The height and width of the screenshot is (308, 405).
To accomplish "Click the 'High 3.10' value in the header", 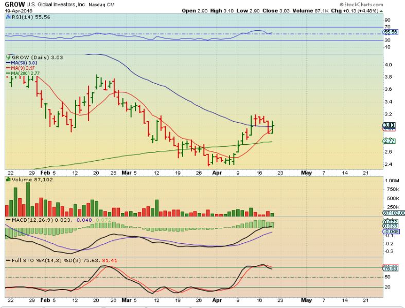I will pyautogui.click(x=222, y=11).
